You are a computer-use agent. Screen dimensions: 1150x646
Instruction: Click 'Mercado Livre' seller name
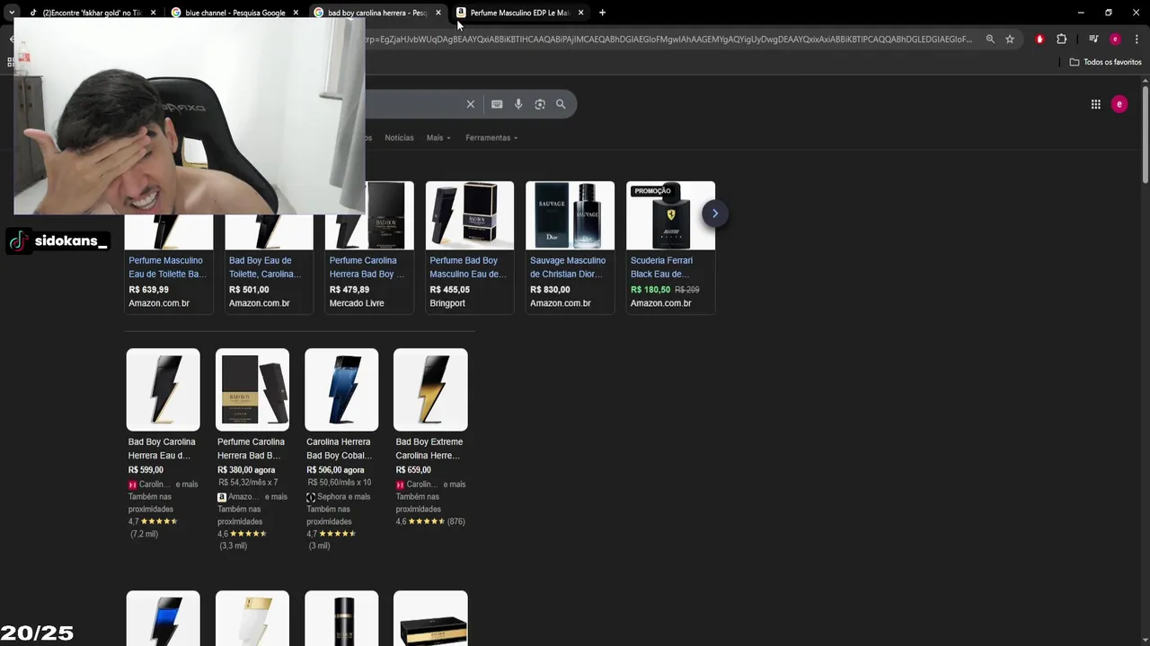pyautogui.click(x=357, y=303)
